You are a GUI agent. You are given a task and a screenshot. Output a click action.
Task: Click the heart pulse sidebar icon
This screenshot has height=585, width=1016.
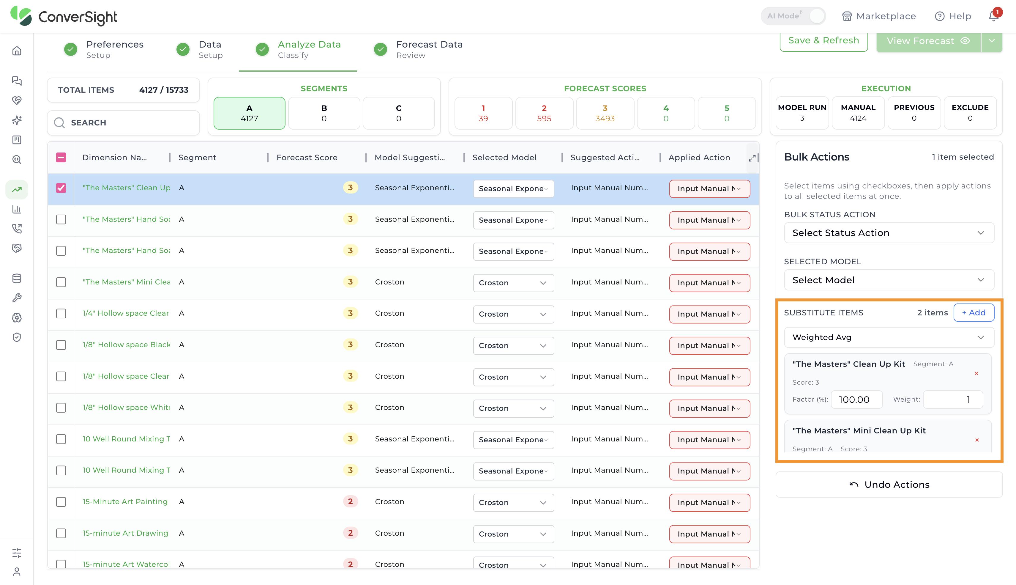coord(16,100)
